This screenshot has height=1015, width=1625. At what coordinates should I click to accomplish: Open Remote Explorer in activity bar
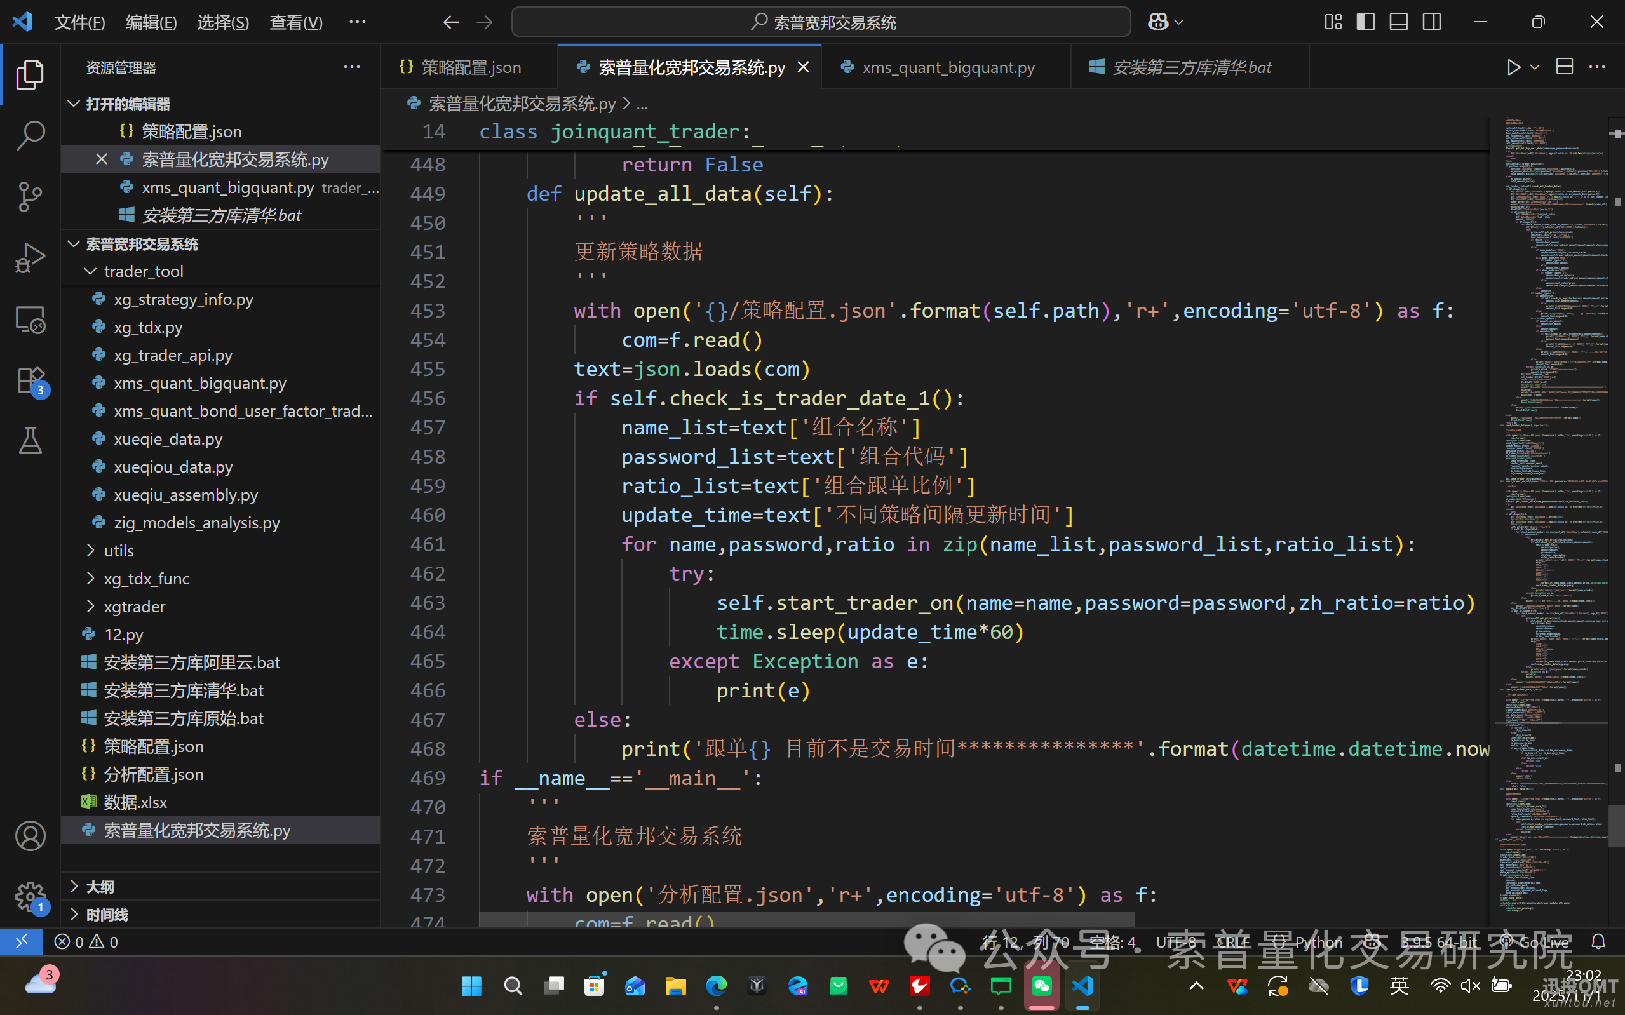(30, 320)
